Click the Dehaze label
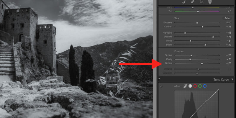Viewport: 236px width, 118px height. [x=169, y=63]
